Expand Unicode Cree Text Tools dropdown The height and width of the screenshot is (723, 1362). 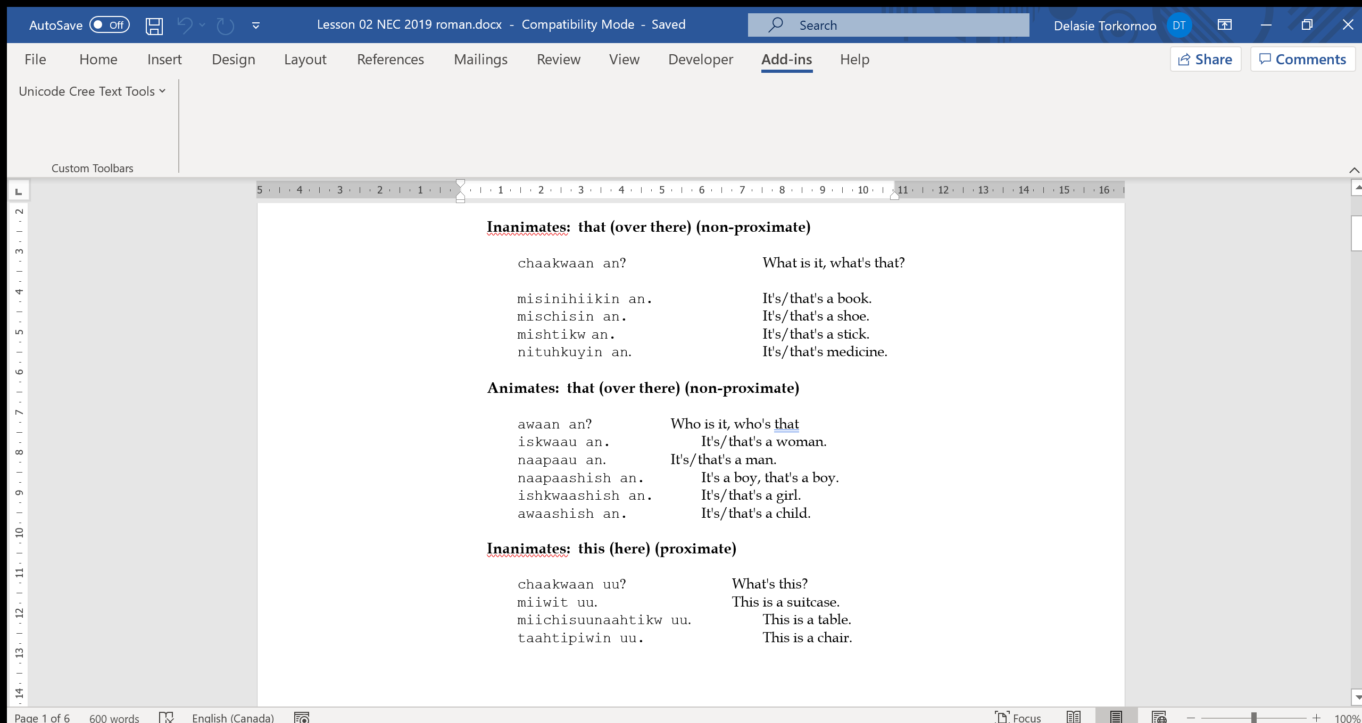point(92,91)
